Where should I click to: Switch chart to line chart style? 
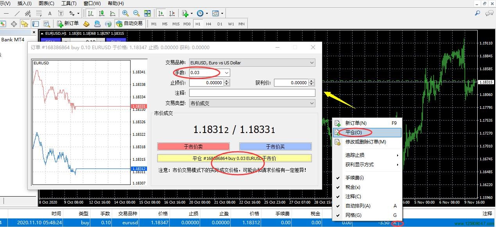[113, 13]
